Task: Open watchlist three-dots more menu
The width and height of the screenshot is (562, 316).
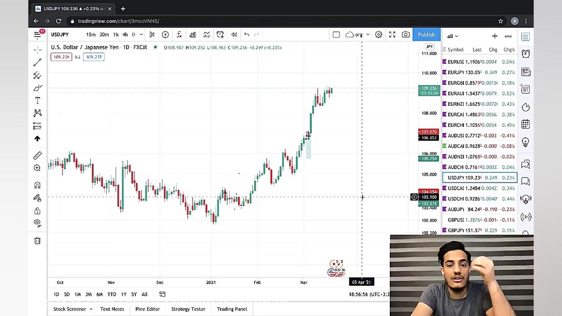Action: 508,36
